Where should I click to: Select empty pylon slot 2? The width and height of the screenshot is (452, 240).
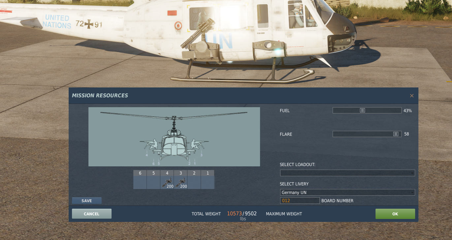194,183
